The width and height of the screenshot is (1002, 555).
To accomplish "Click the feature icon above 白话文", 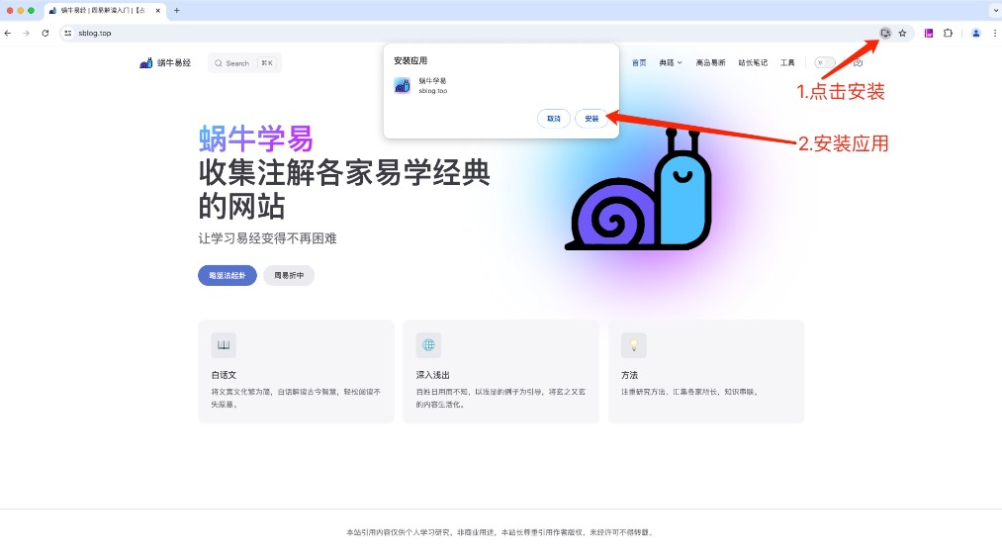I will [x=224, y=345].
